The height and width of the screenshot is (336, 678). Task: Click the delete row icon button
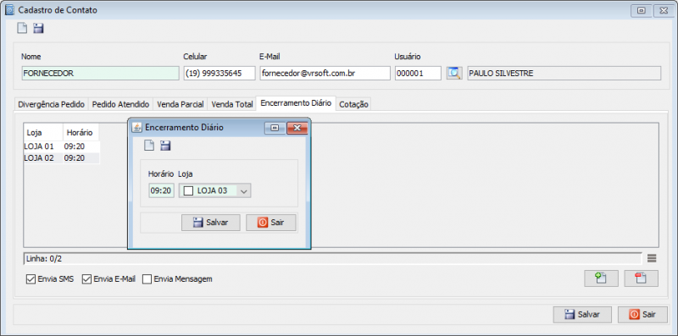point(642,278)
